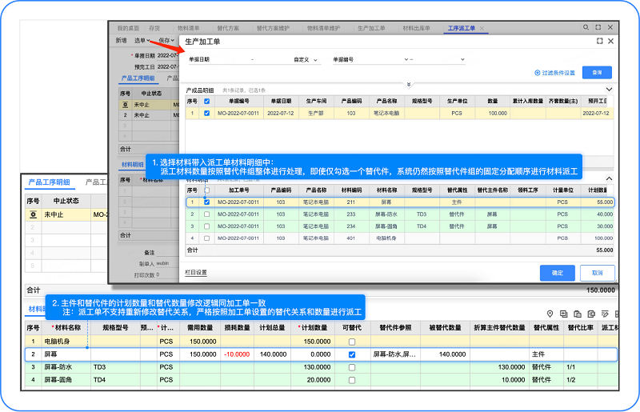Click the 屏幕-防水,屏… 替代件参照 cell
The height and width of the screenshot is (412, 640).
click(x=394, y=354)
